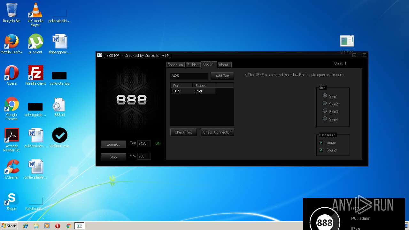Viewport: 409px width, 230px height.
Task: Open authoritylev Word document
Action: point(35,138)
